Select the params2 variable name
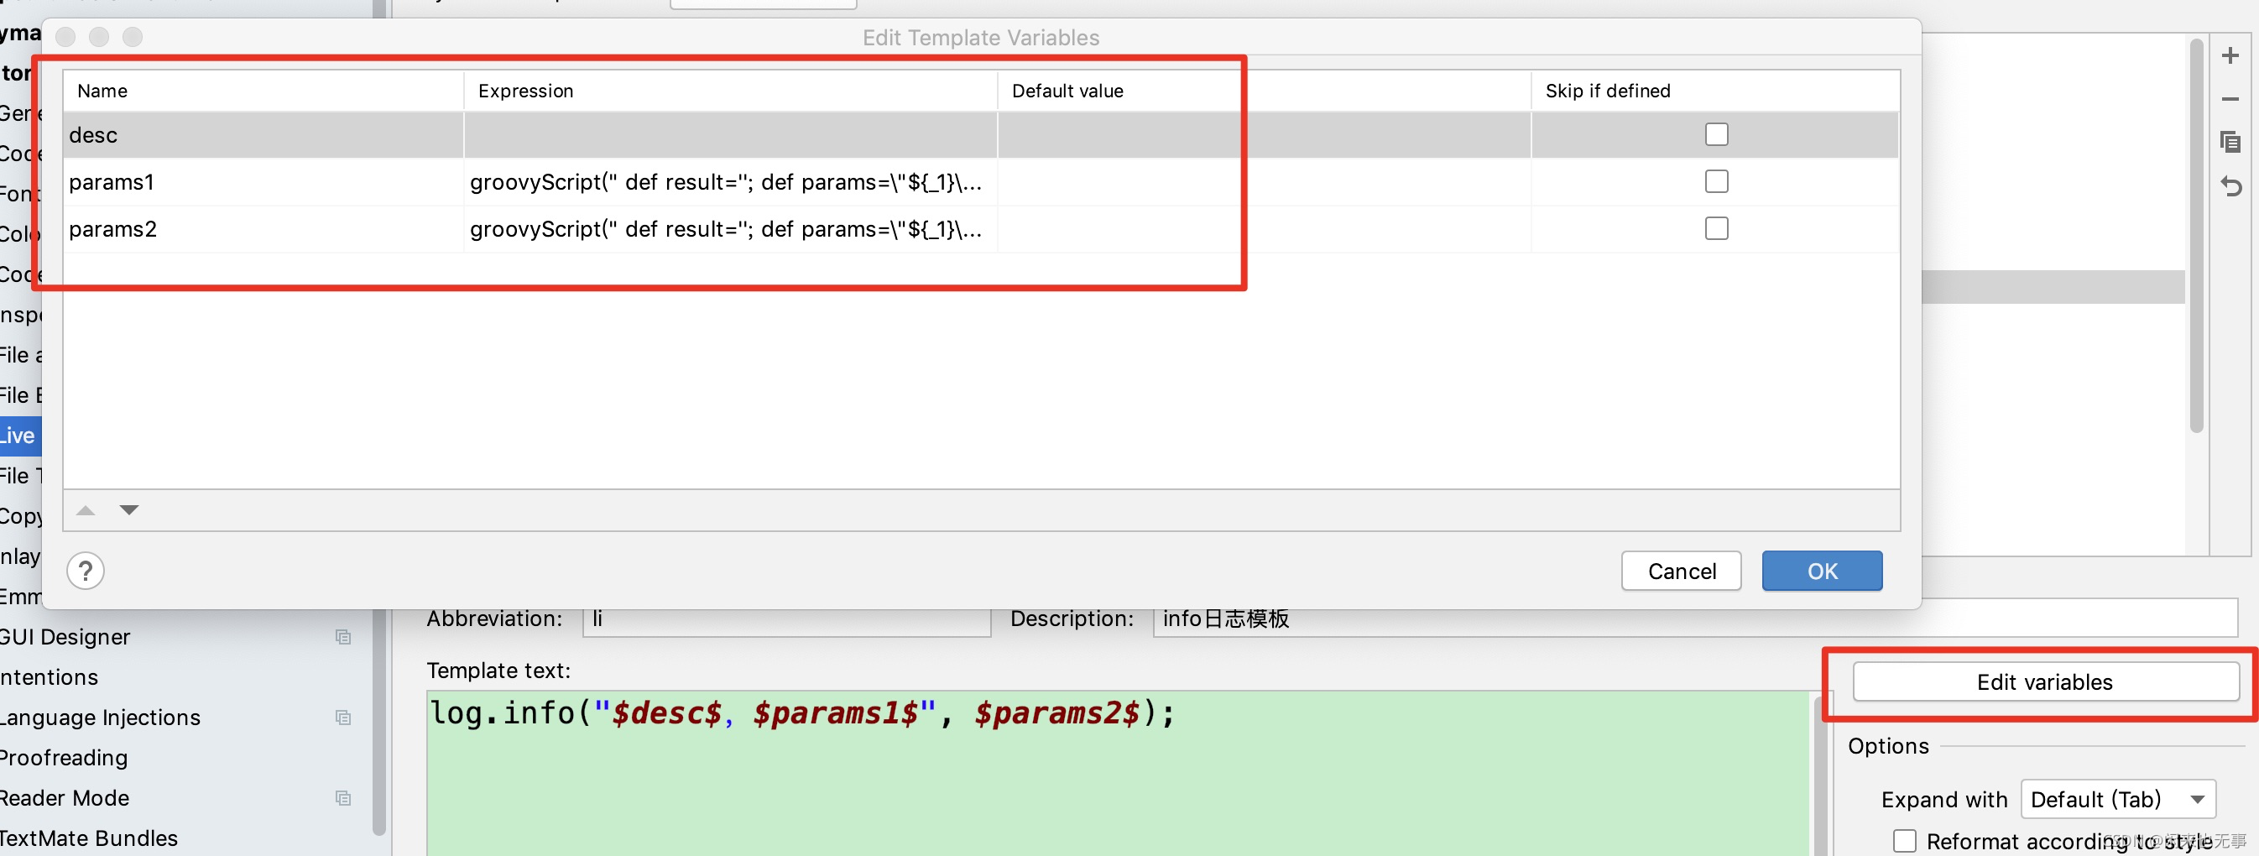The width and height of the screenshot is (2259, 856). (113, 229)
